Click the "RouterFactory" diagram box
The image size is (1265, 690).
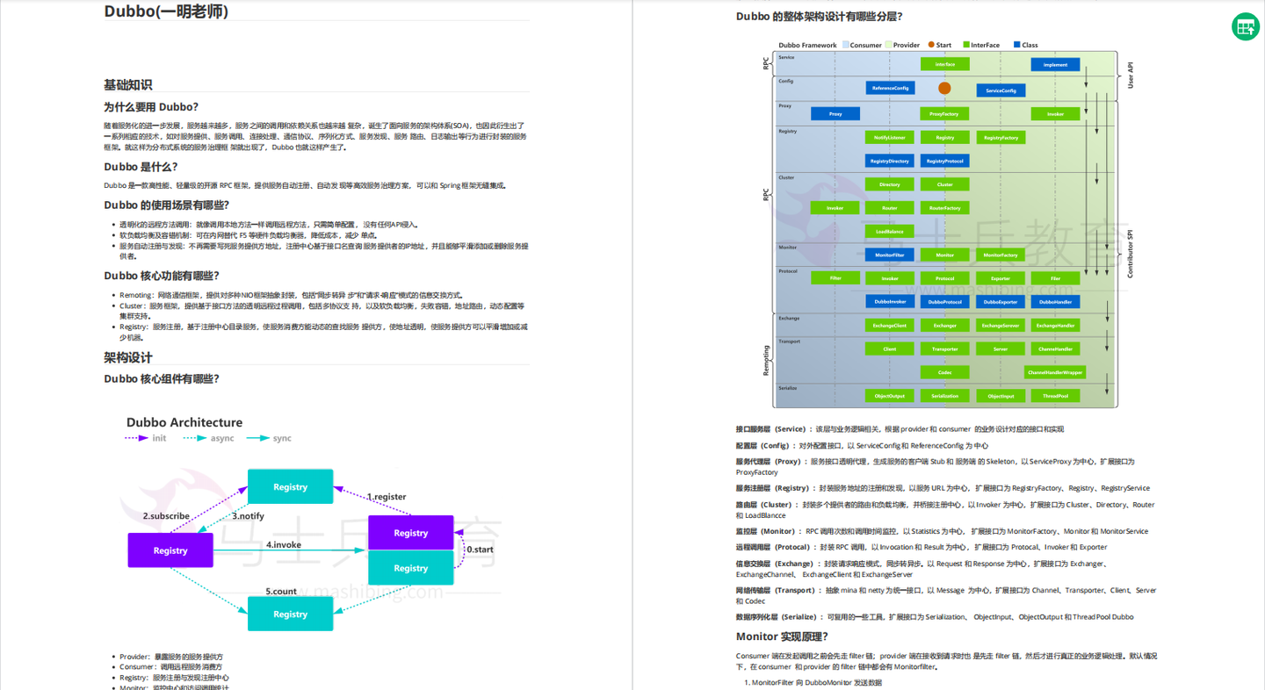[944, 208]
